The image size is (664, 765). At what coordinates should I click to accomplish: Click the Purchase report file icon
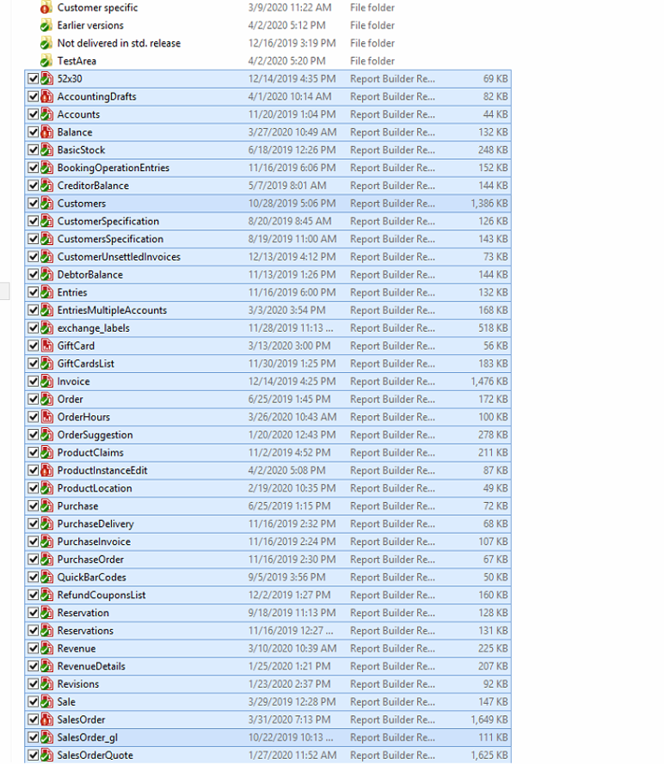click(x=46, y=506)
